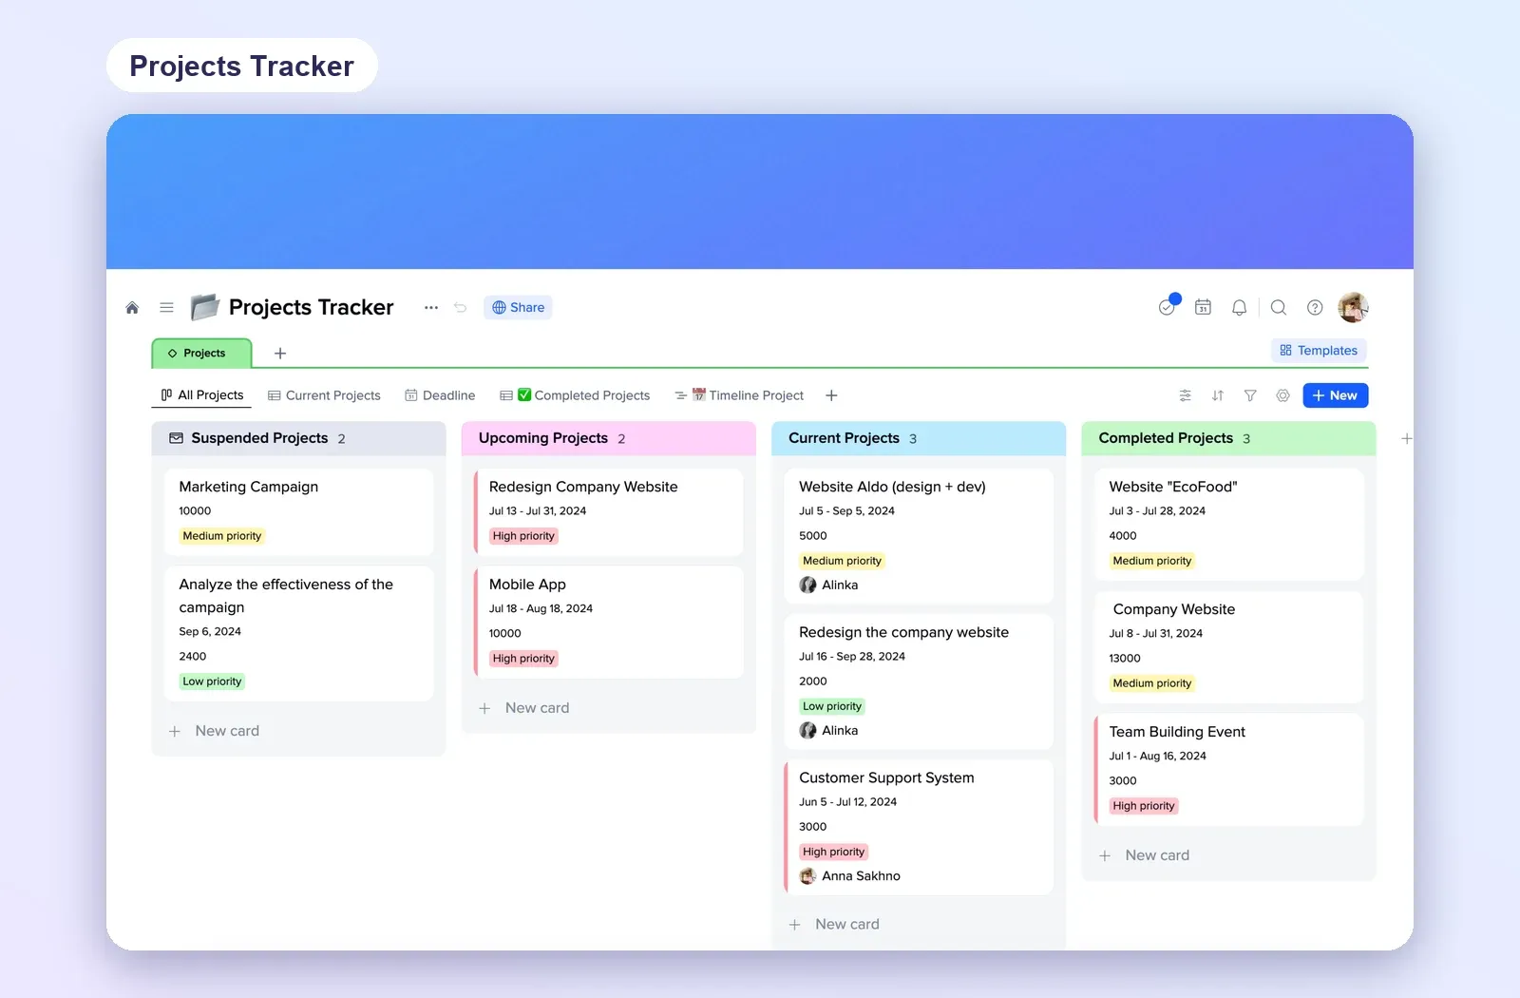
Task: Click the undo arrow icon
Action: click(x=461, y=308)
